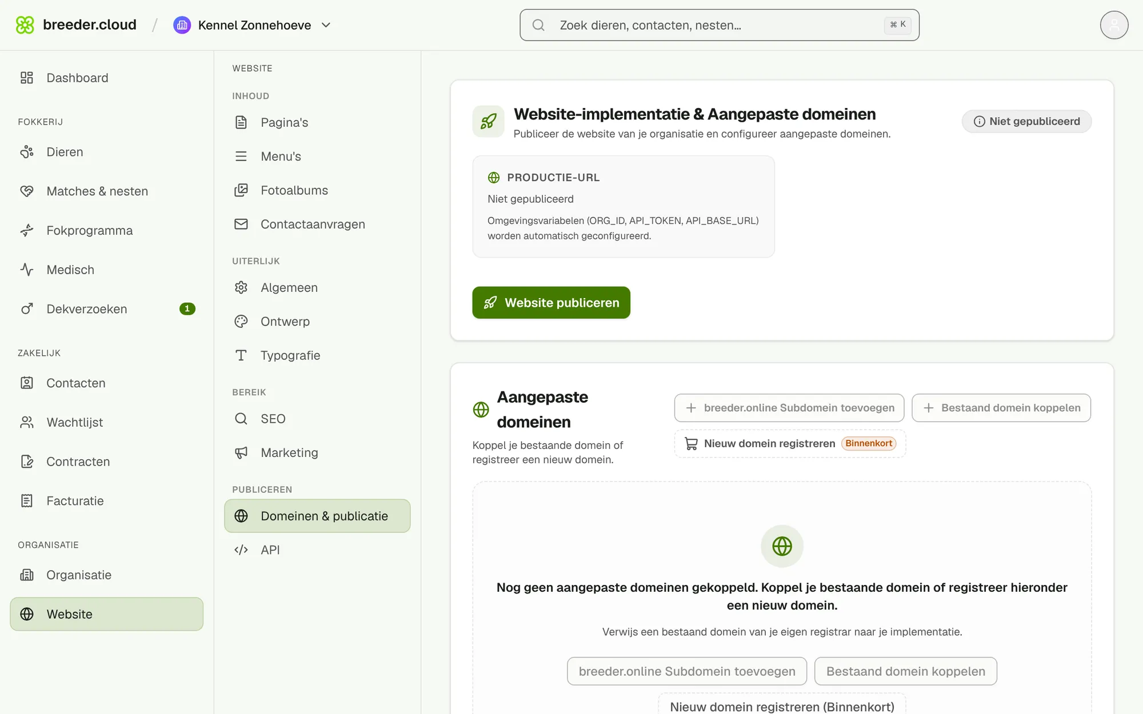Click the API code brackets icon

coord(241,549)
